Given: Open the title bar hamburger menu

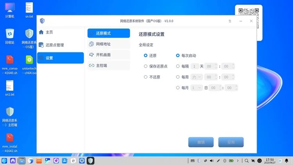Looking at the screenshot, I should coord(230,21).
